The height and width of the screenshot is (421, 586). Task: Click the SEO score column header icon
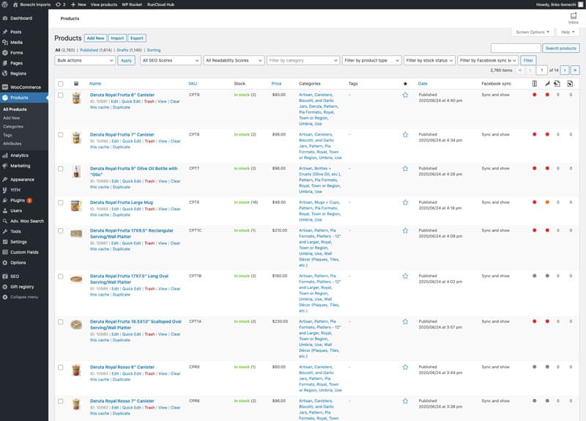[534, 84]
